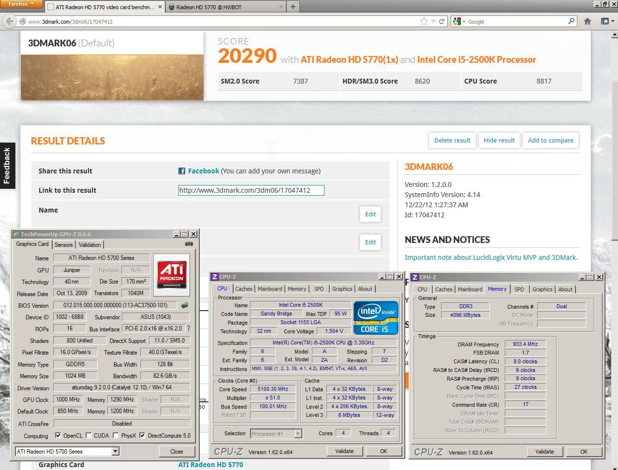Viewport: 618px width, 470px height.
Task: Click the Facebook logo icon
Action: [x=182, y=171]
